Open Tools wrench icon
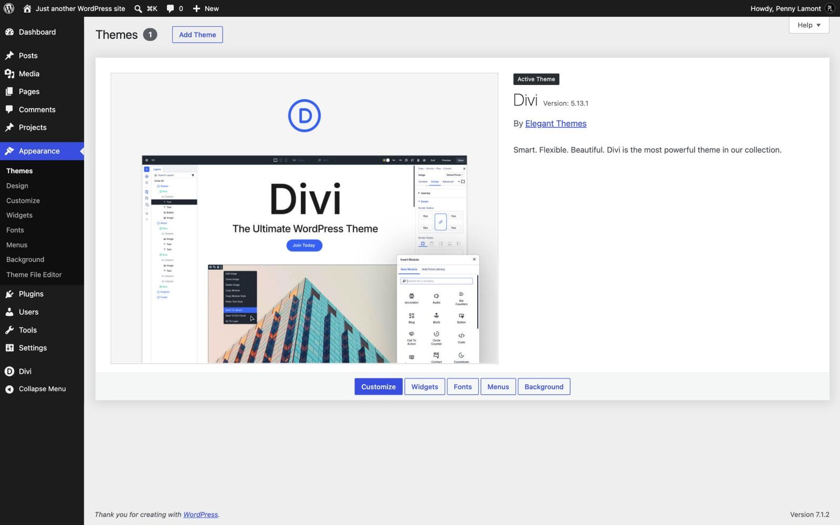Screen dimensions: 840x525 9,330
